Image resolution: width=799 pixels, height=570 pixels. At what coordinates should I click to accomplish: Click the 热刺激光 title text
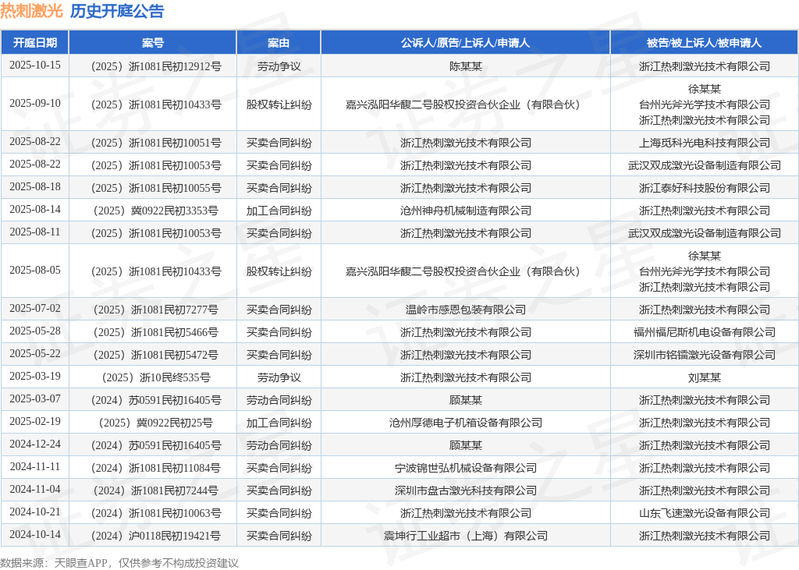(31, 11)
